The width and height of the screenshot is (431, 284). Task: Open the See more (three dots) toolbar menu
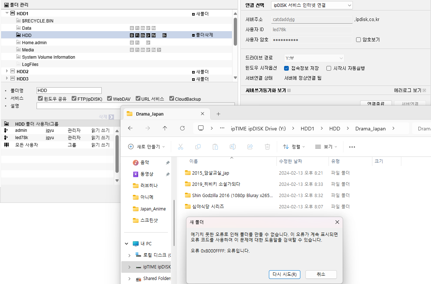[352, 147]
